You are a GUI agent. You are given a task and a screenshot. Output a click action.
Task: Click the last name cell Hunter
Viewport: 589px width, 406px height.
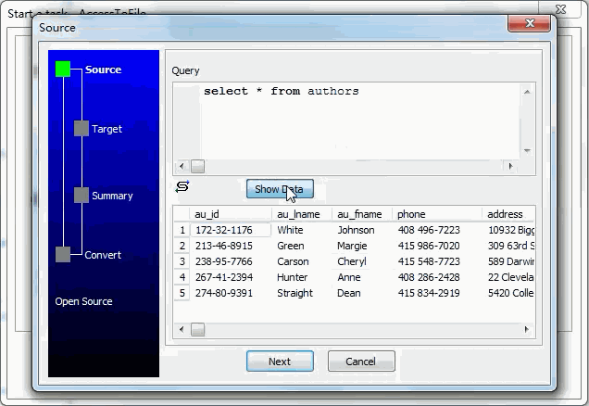pos(302,277)
